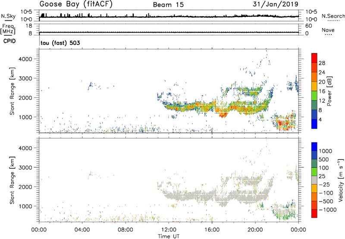Click the noise sky trace in the top panel
This screenshot has height=239, width=345.
[x=169, y=16]
